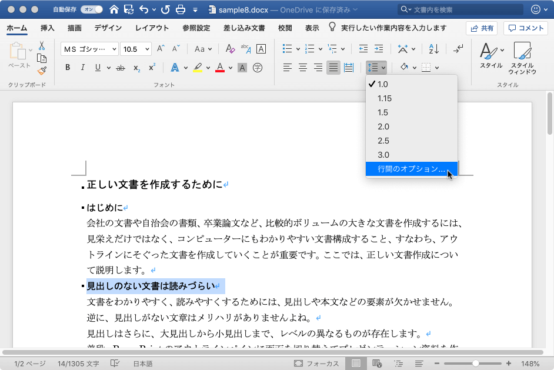Open the bullet list style dropdown arrow
This screenshot has width=554, height=370.
pyautogui.click(x=298, y=49)
